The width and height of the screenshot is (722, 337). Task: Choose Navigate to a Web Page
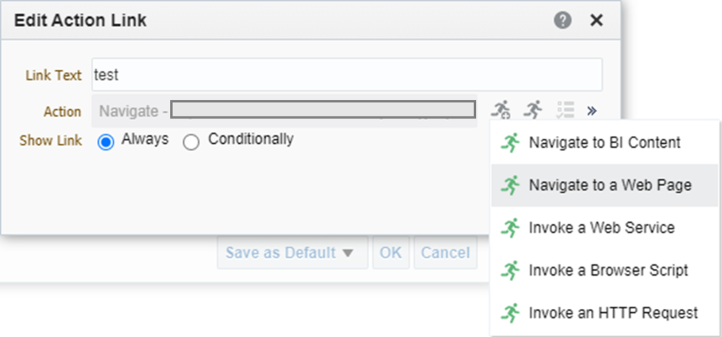pos(604,185)
